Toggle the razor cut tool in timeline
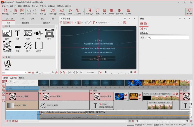Screen dimensions: 194x127 10,82
